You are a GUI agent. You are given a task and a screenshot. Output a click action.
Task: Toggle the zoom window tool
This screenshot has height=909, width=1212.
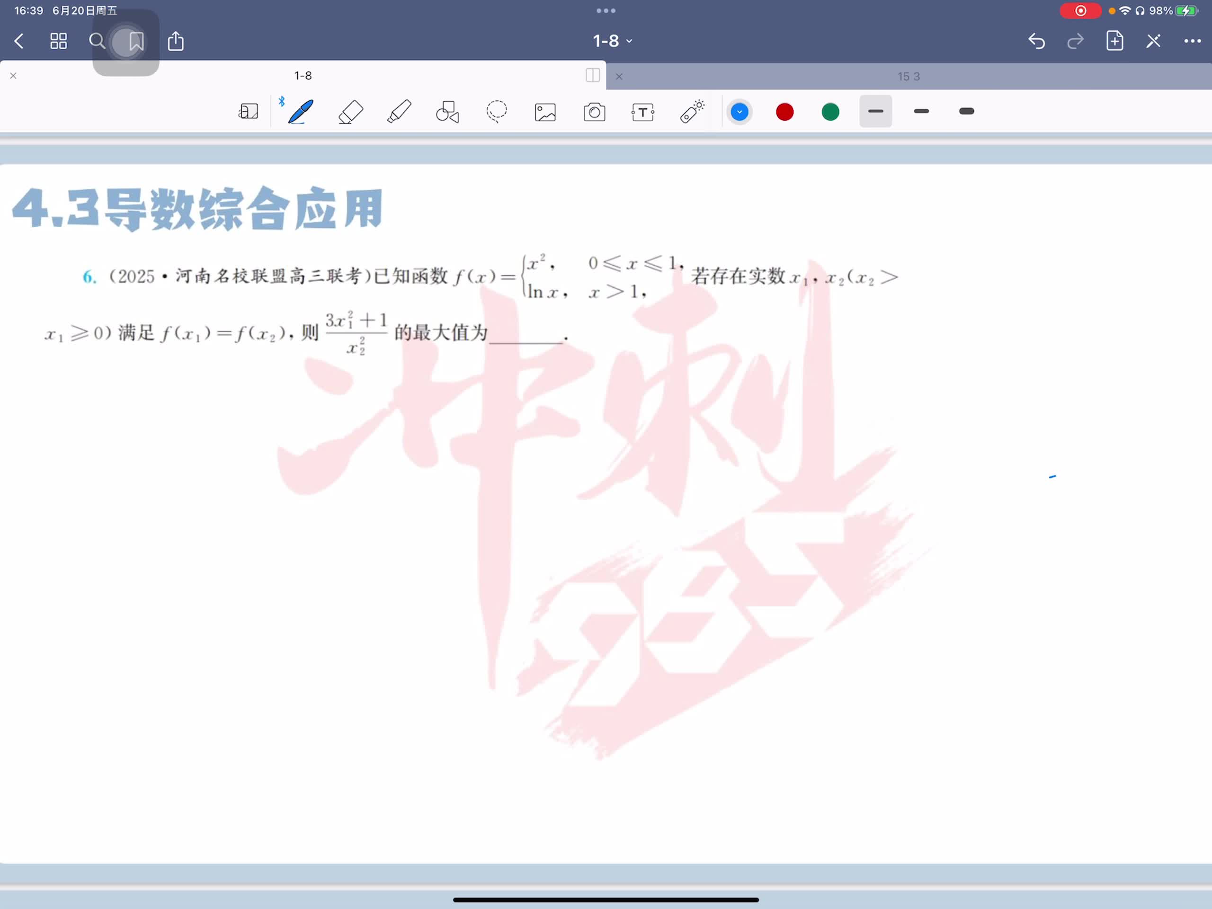[x=248, y=112]
